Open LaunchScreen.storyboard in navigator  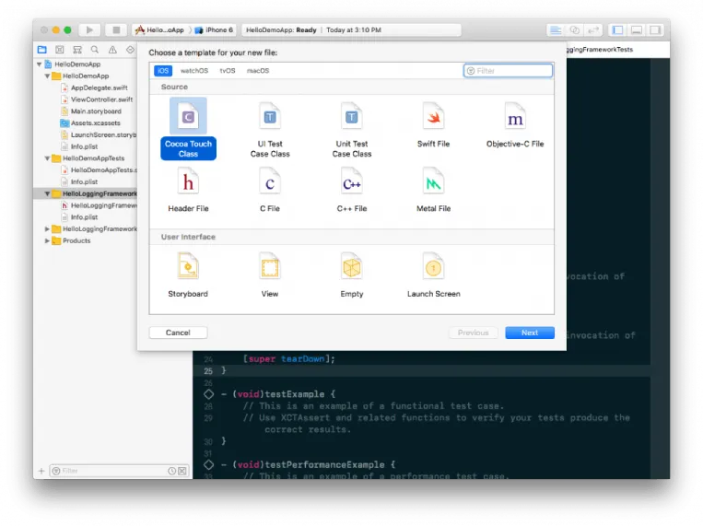tap(103, 135)
